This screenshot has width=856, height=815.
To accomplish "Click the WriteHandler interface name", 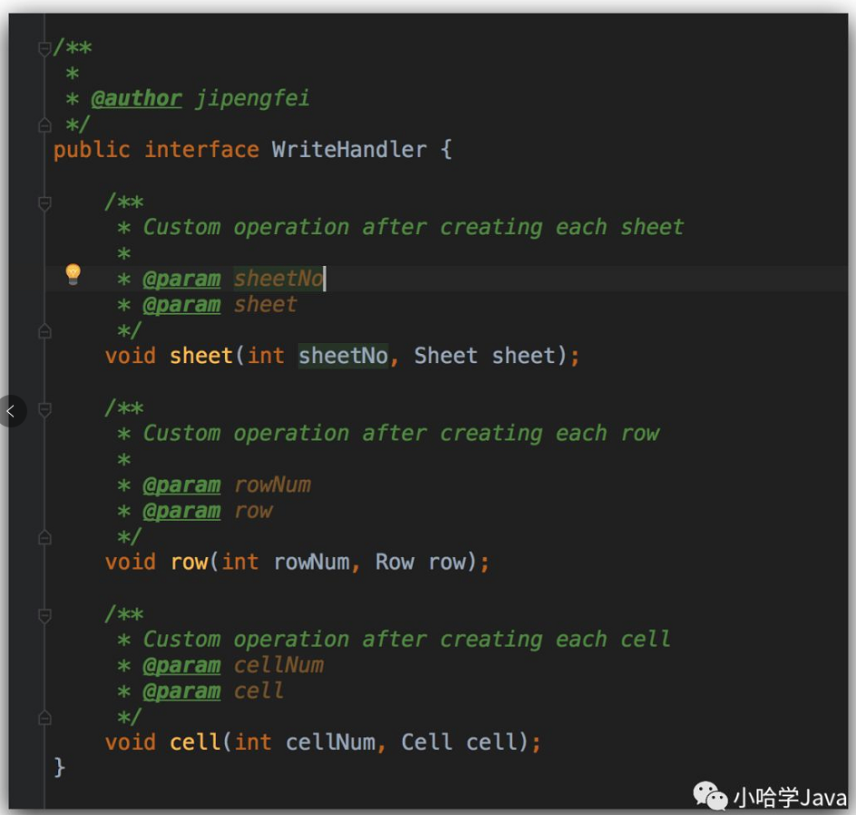I will pyautogui.click(x=349, y=150).
